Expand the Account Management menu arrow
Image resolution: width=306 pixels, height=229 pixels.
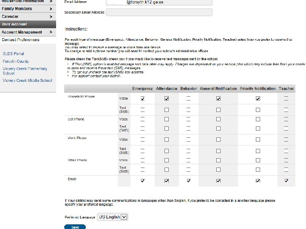51,32
